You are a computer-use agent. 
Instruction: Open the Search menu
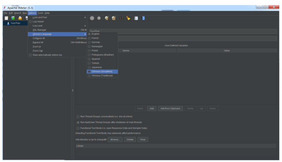point(18,13)
